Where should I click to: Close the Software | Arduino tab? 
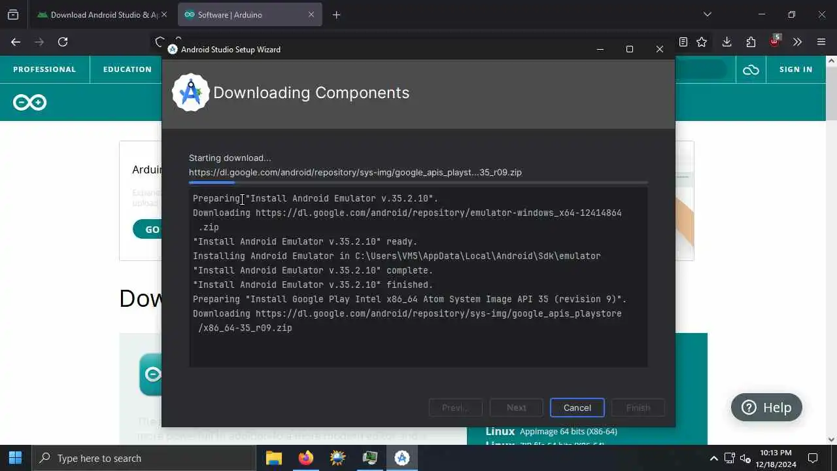click(x=311, y=14)
